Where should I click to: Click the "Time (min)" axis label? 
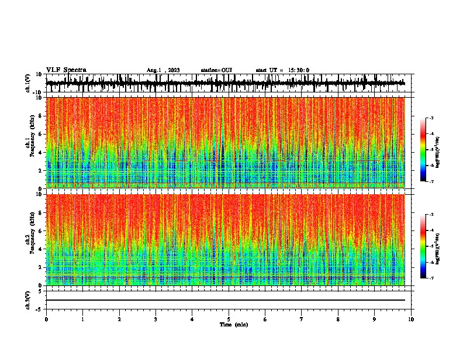pos(234,325)
